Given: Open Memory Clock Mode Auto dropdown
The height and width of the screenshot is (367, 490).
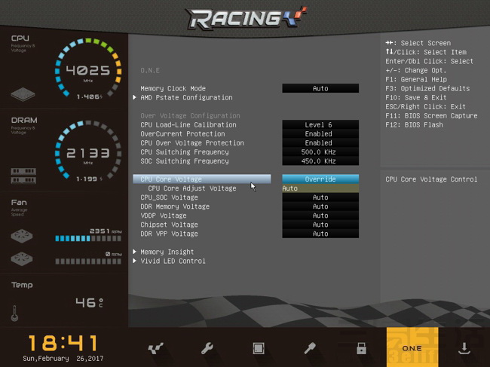Looking at the screenshot, I should [320, 88].
